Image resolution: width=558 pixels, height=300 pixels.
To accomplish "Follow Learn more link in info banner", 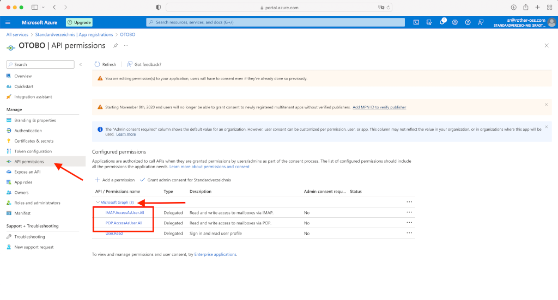I will (126, 134).
